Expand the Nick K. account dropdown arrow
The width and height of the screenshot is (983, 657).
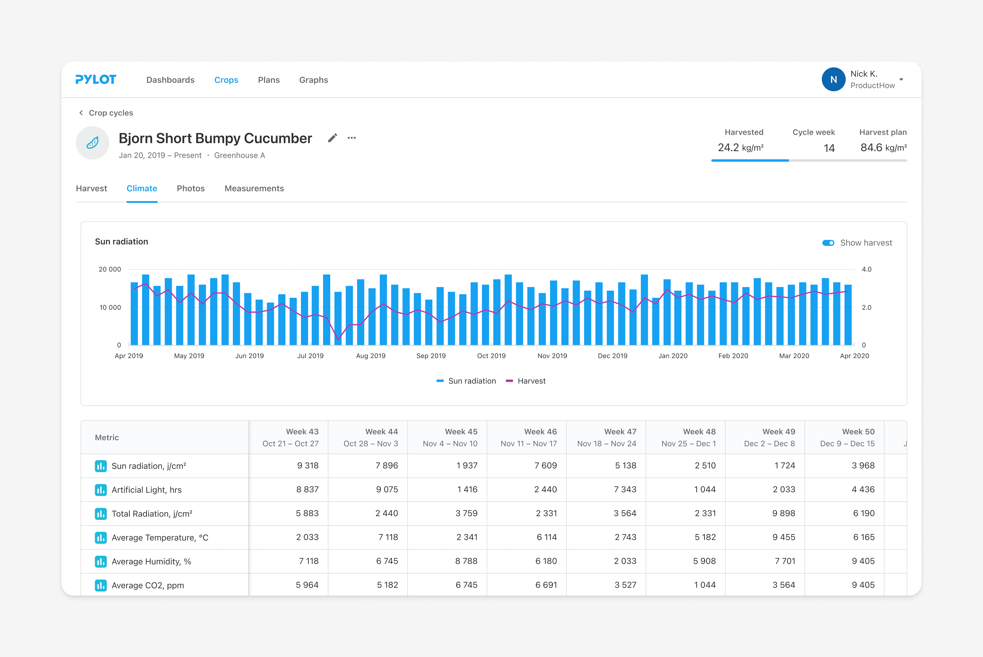[901, 80]
